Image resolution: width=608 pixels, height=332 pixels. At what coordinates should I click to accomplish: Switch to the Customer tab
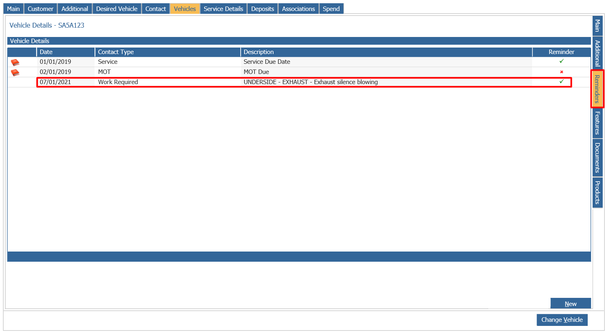click(x=41, y=9)
